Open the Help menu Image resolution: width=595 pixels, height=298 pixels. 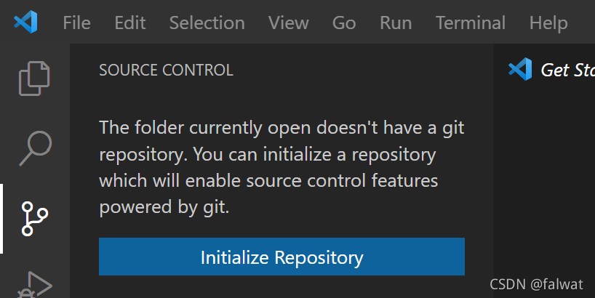(x=548, y=23)
